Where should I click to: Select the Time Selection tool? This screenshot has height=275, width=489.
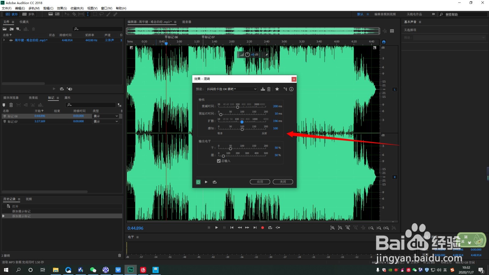click(88, 14)
